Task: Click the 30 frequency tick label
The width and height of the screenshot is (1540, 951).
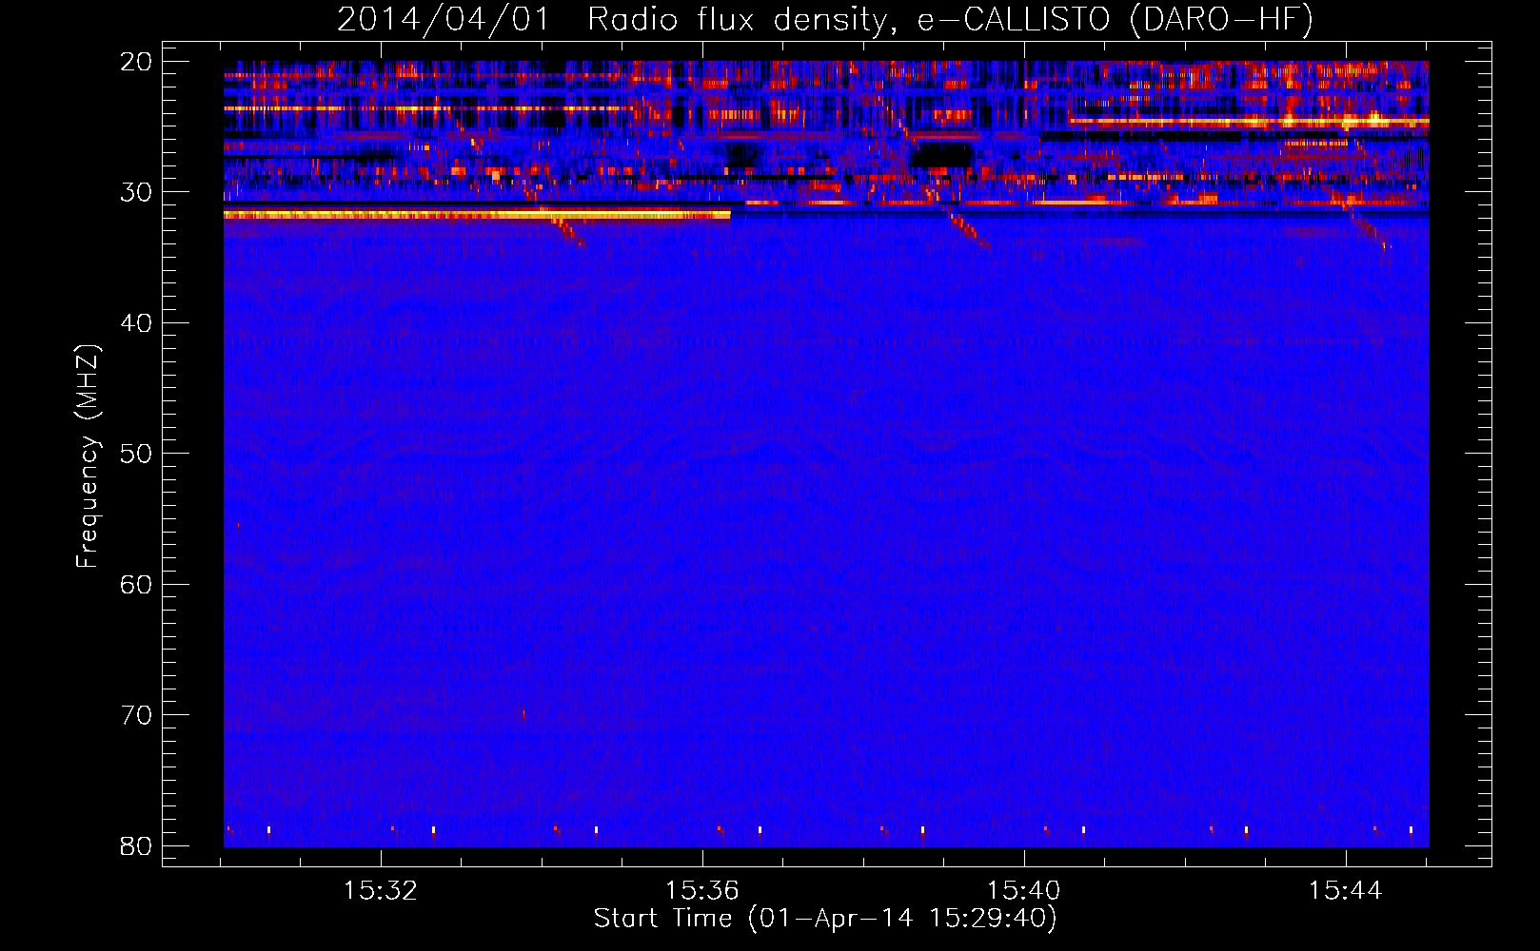Action: click(x=136, y=192)
